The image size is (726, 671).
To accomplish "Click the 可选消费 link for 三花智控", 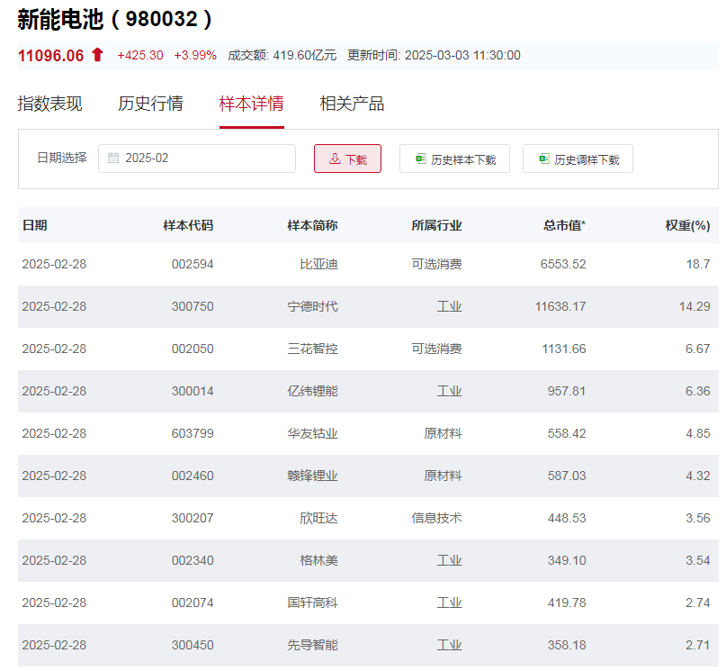I will click(436, 349).
